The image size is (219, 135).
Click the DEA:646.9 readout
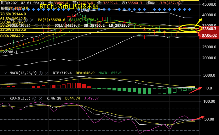click(x=85, y=73)
